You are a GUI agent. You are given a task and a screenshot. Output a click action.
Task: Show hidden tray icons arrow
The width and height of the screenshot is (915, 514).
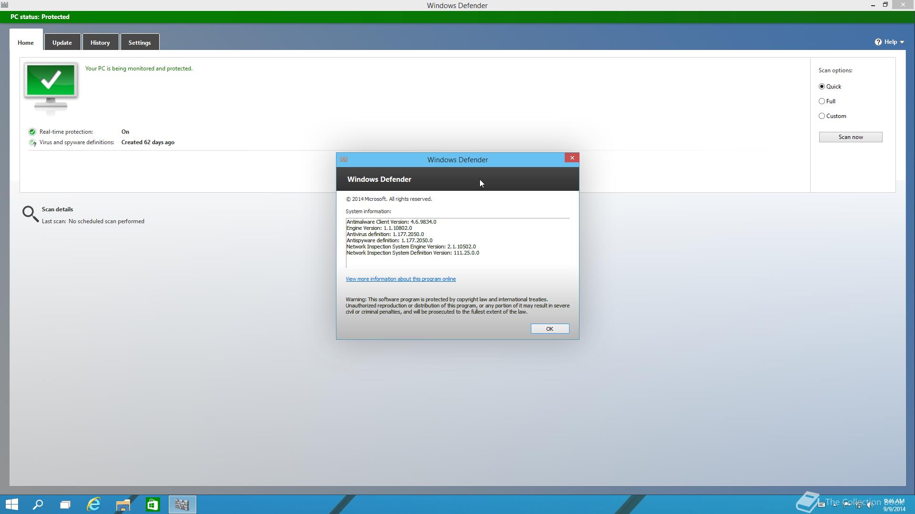pyautogui.click(x=834, y=505)
